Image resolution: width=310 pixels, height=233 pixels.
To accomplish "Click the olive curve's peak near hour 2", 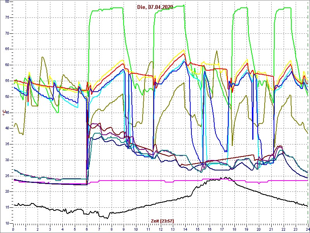I will pos(42,57).
